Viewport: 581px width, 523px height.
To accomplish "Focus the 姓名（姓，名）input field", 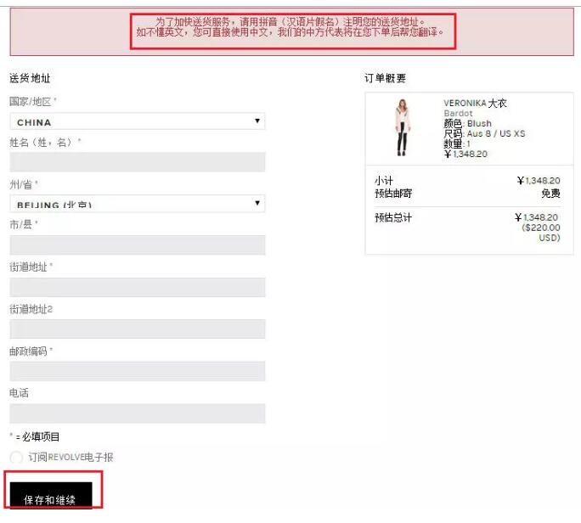I will (137, 162).
